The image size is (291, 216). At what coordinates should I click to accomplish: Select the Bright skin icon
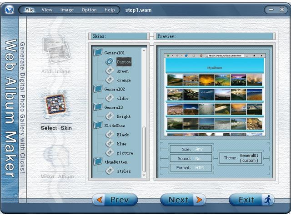(x=109, y=116)
